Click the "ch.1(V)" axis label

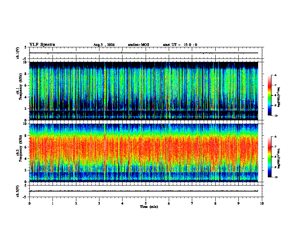click(x=18, y=53)
